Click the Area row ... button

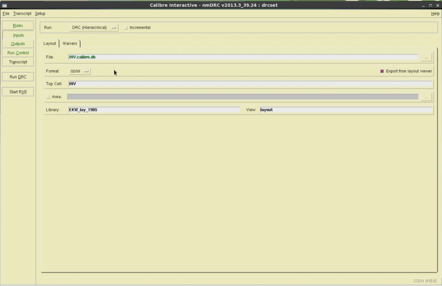coord(426,98)
